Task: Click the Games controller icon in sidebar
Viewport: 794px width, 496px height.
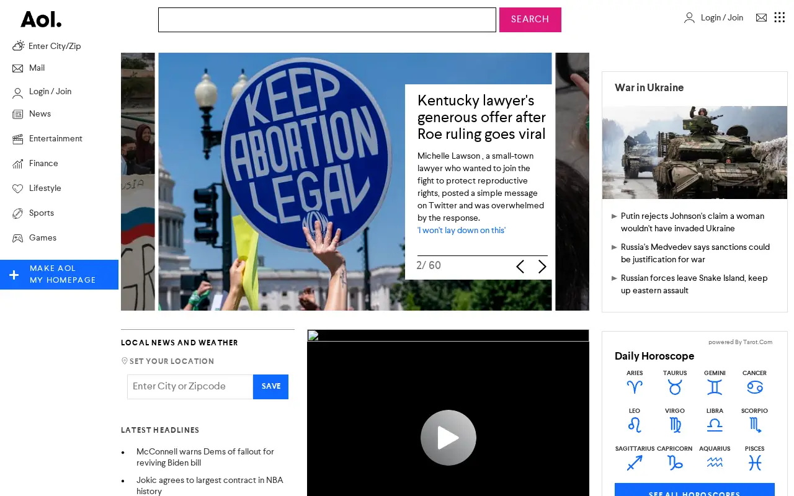Action: pyautogui.click(x=18, y=238)
